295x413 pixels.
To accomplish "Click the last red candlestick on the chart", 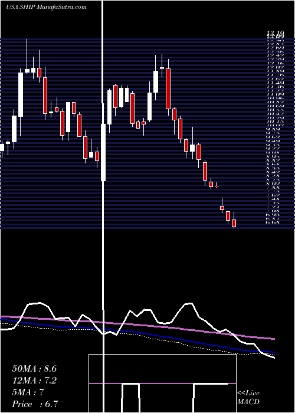I will [234, 223].
